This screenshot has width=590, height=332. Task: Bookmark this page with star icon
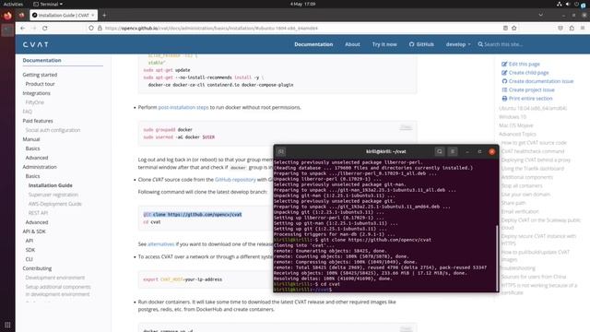click(514, 29)
